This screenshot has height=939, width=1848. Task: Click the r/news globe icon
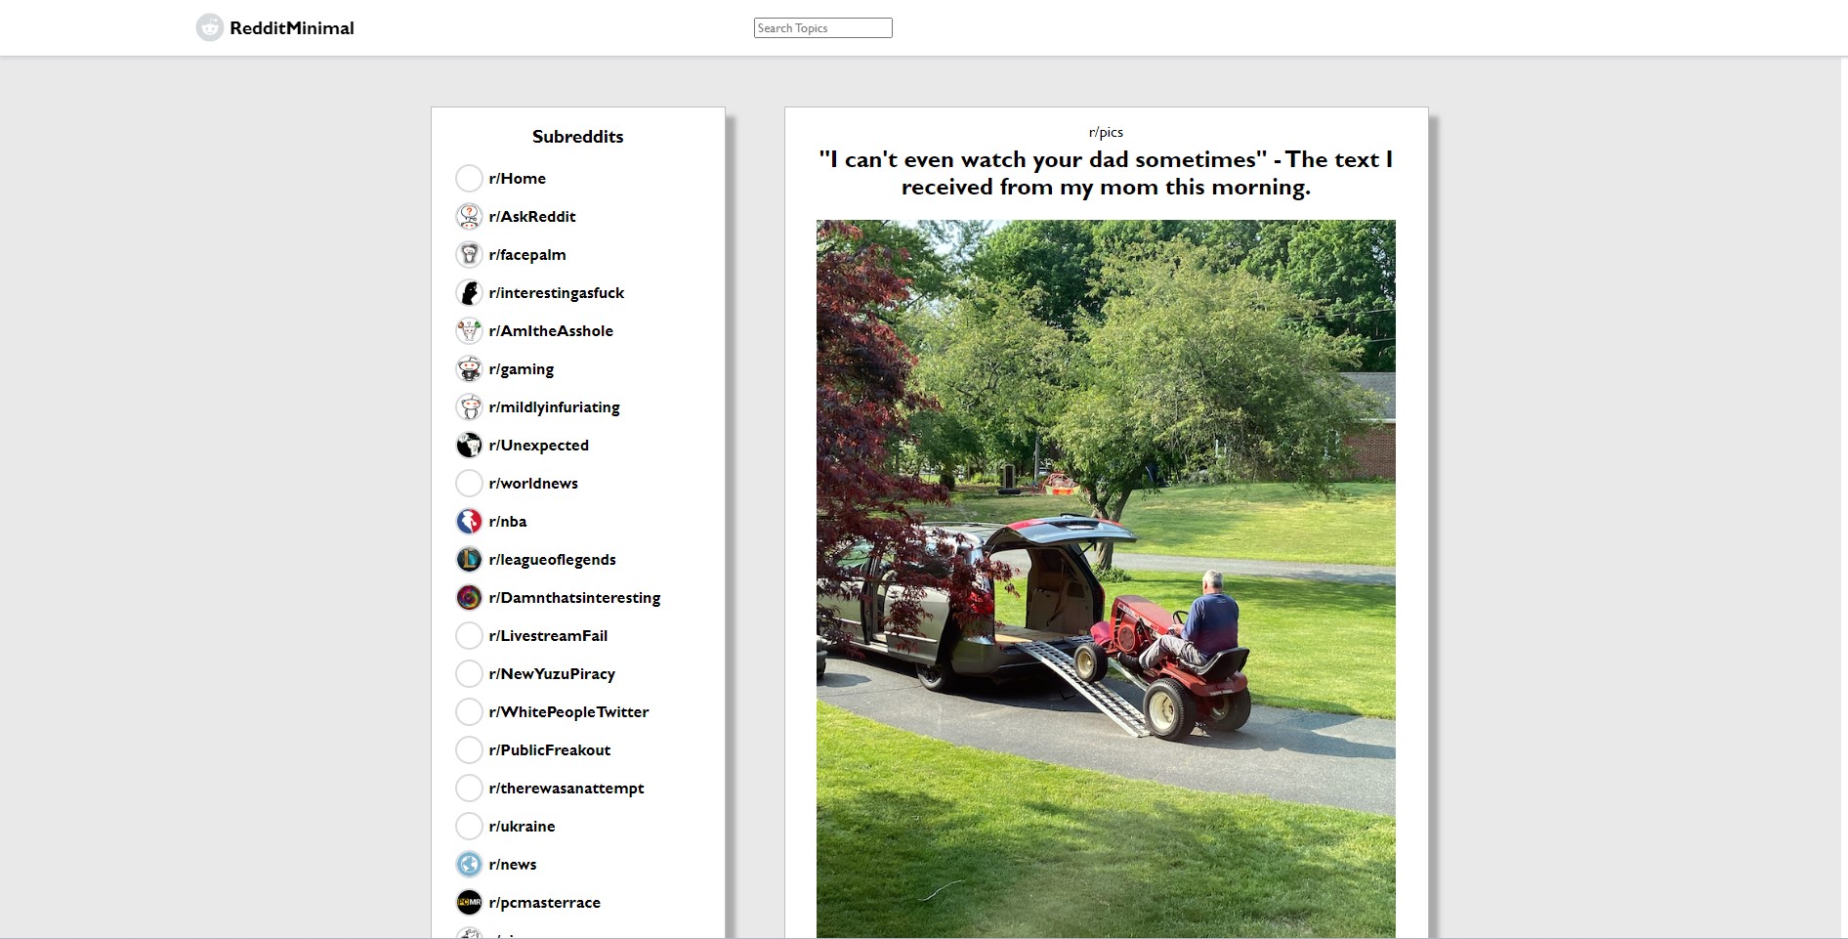coord(469,864)
